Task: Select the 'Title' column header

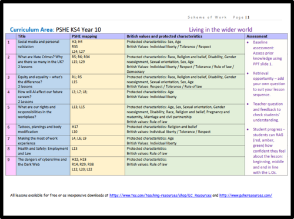Action: point(22,36)
